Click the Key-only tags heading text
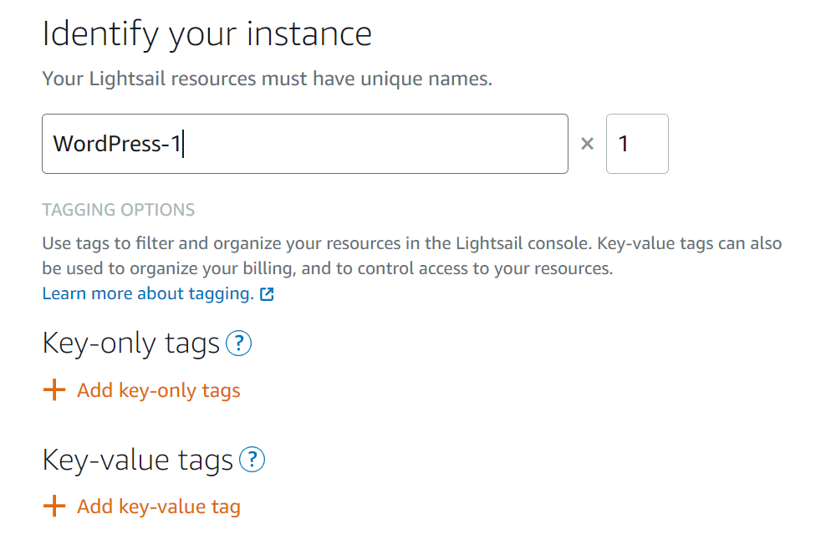The width and height of the screenshot is (836, 550). [x=130, y=344]
